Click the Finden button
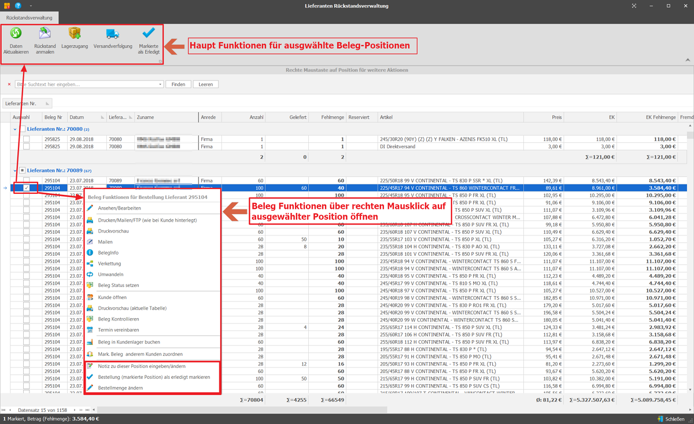The image size is (694, 424). click(178, 84)
